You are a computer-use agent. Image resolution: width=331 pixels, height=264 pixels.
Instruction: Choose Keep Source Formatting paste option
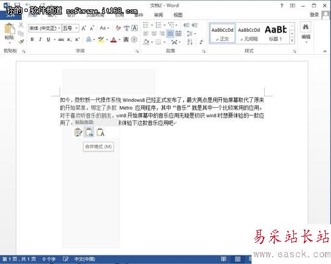click(78, 132)
